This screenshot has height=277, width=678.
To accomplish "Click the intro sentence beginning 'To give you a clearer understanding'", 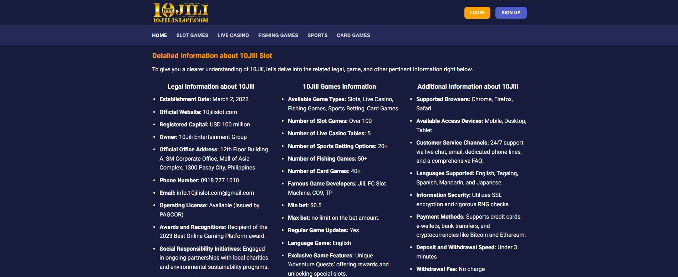I will click(312, 69).
